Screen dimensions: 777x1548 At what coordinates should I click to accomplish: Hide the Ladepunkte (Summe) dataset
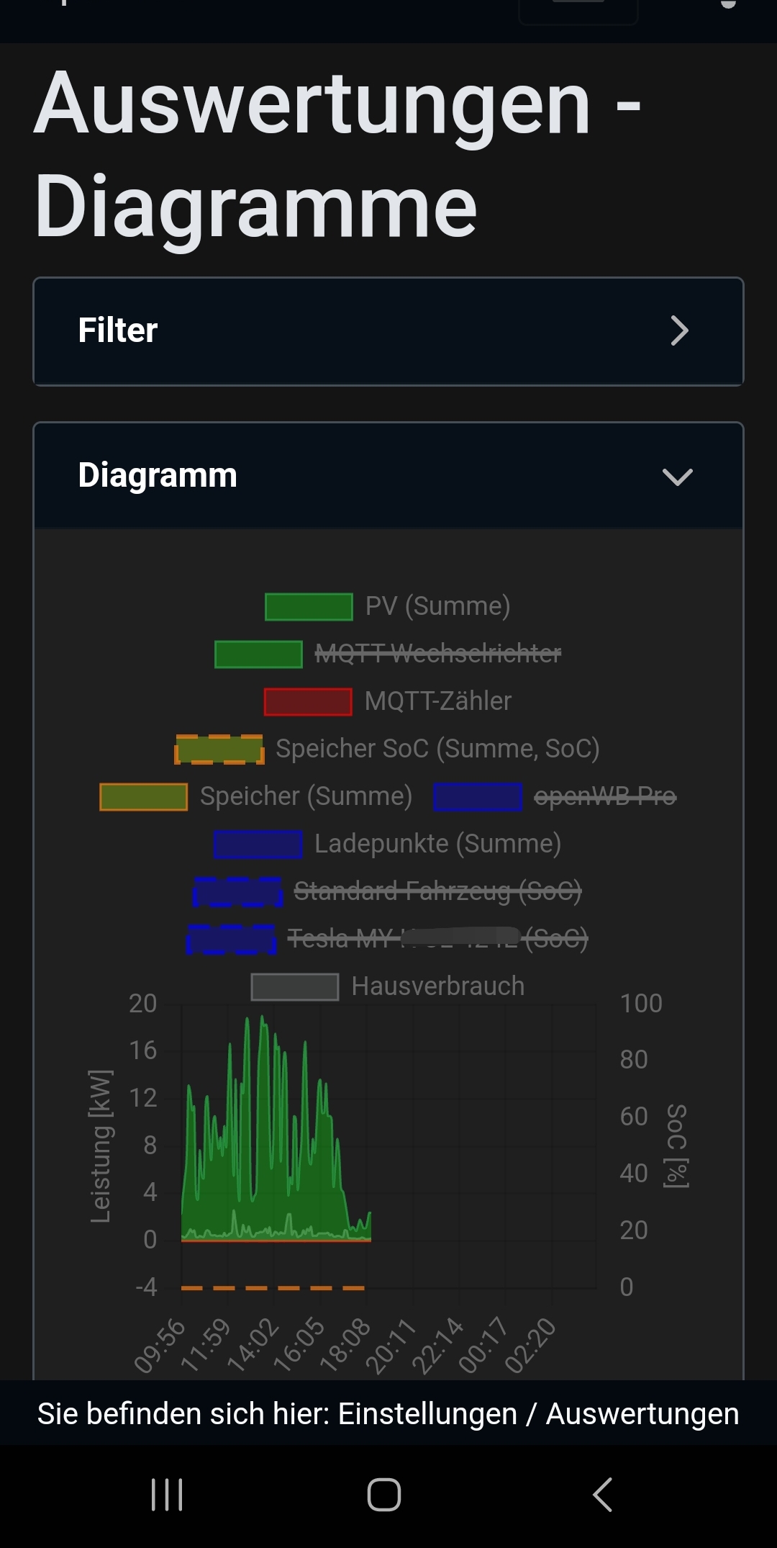point(437,844)
